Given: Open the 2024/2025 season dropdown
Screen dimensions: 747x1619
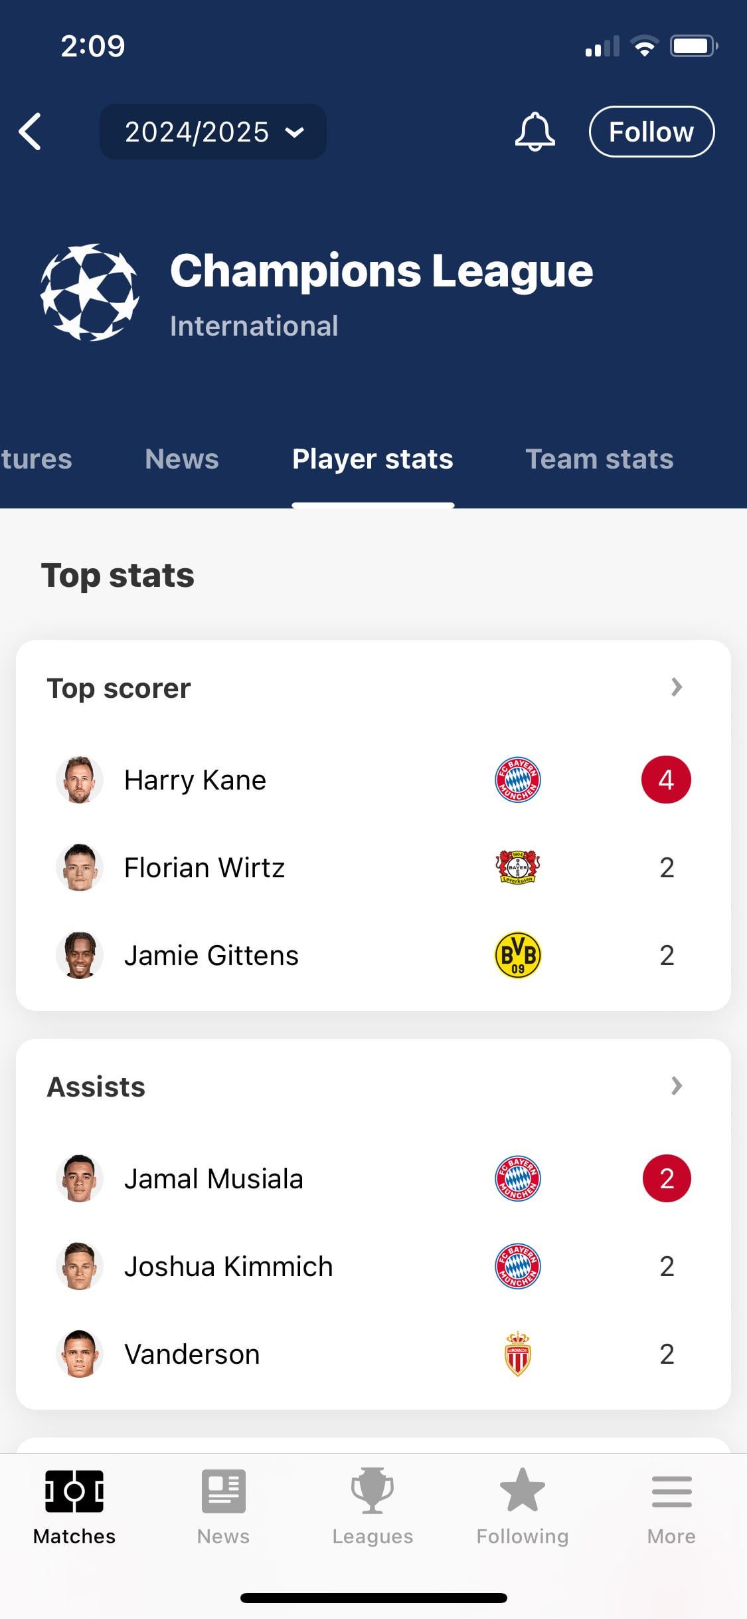Looking at the screenshot, I should click(213, 132).
